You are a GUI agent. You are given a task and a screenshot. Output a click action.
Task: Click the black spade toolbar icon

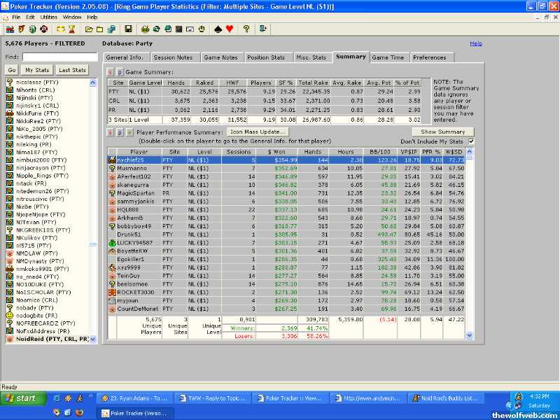point(217,29)
